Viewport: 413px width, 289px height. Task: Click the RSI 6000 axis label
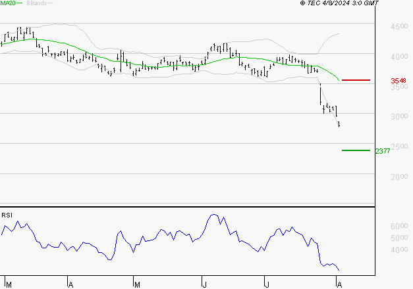(x=399, y=226)
